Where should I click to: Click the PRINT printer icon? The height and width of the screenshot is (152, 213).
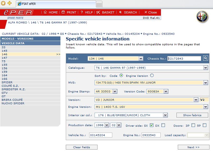point(63,12)
